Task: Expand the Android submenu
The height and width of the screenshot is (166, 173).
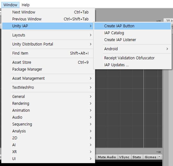Action: coord(132,49)
